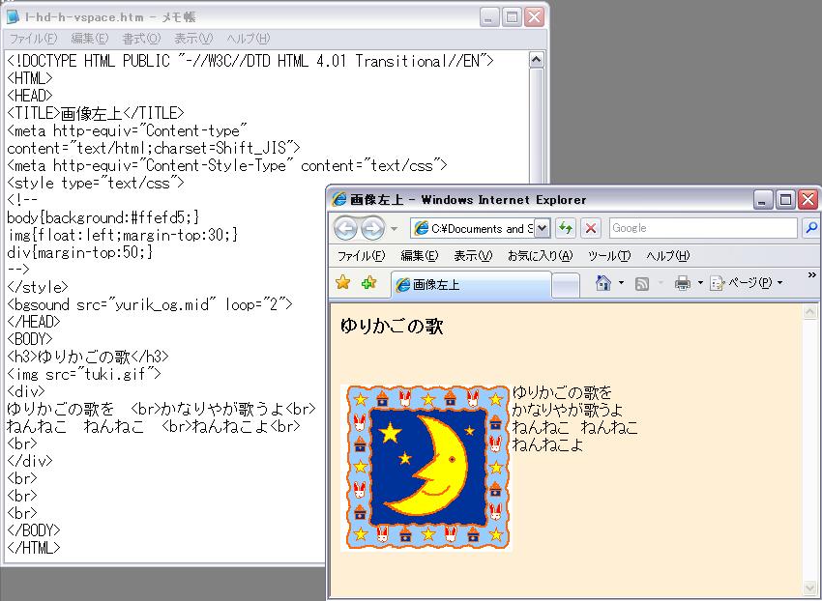
Task: Click the Google search box
Action: point(703,228)
